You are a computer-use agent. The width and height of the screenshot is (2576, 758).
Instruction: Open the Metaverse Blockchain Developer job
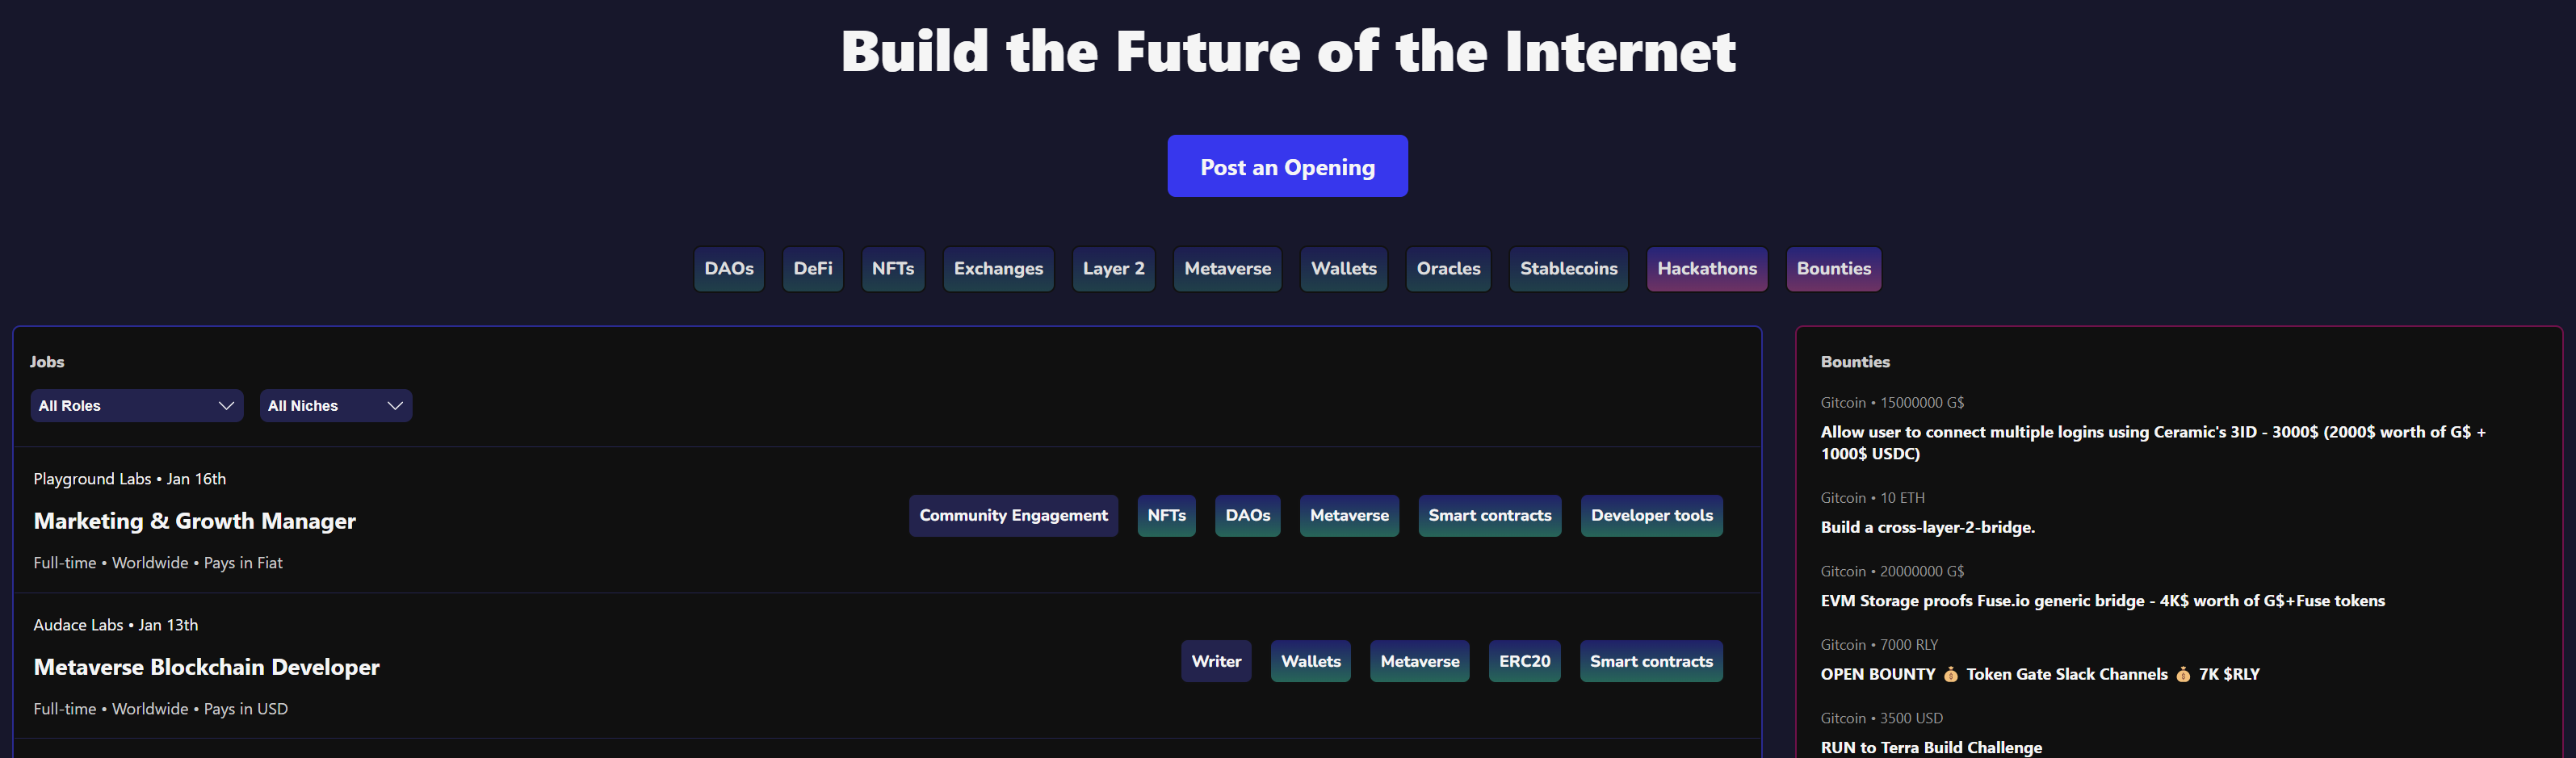207,667
